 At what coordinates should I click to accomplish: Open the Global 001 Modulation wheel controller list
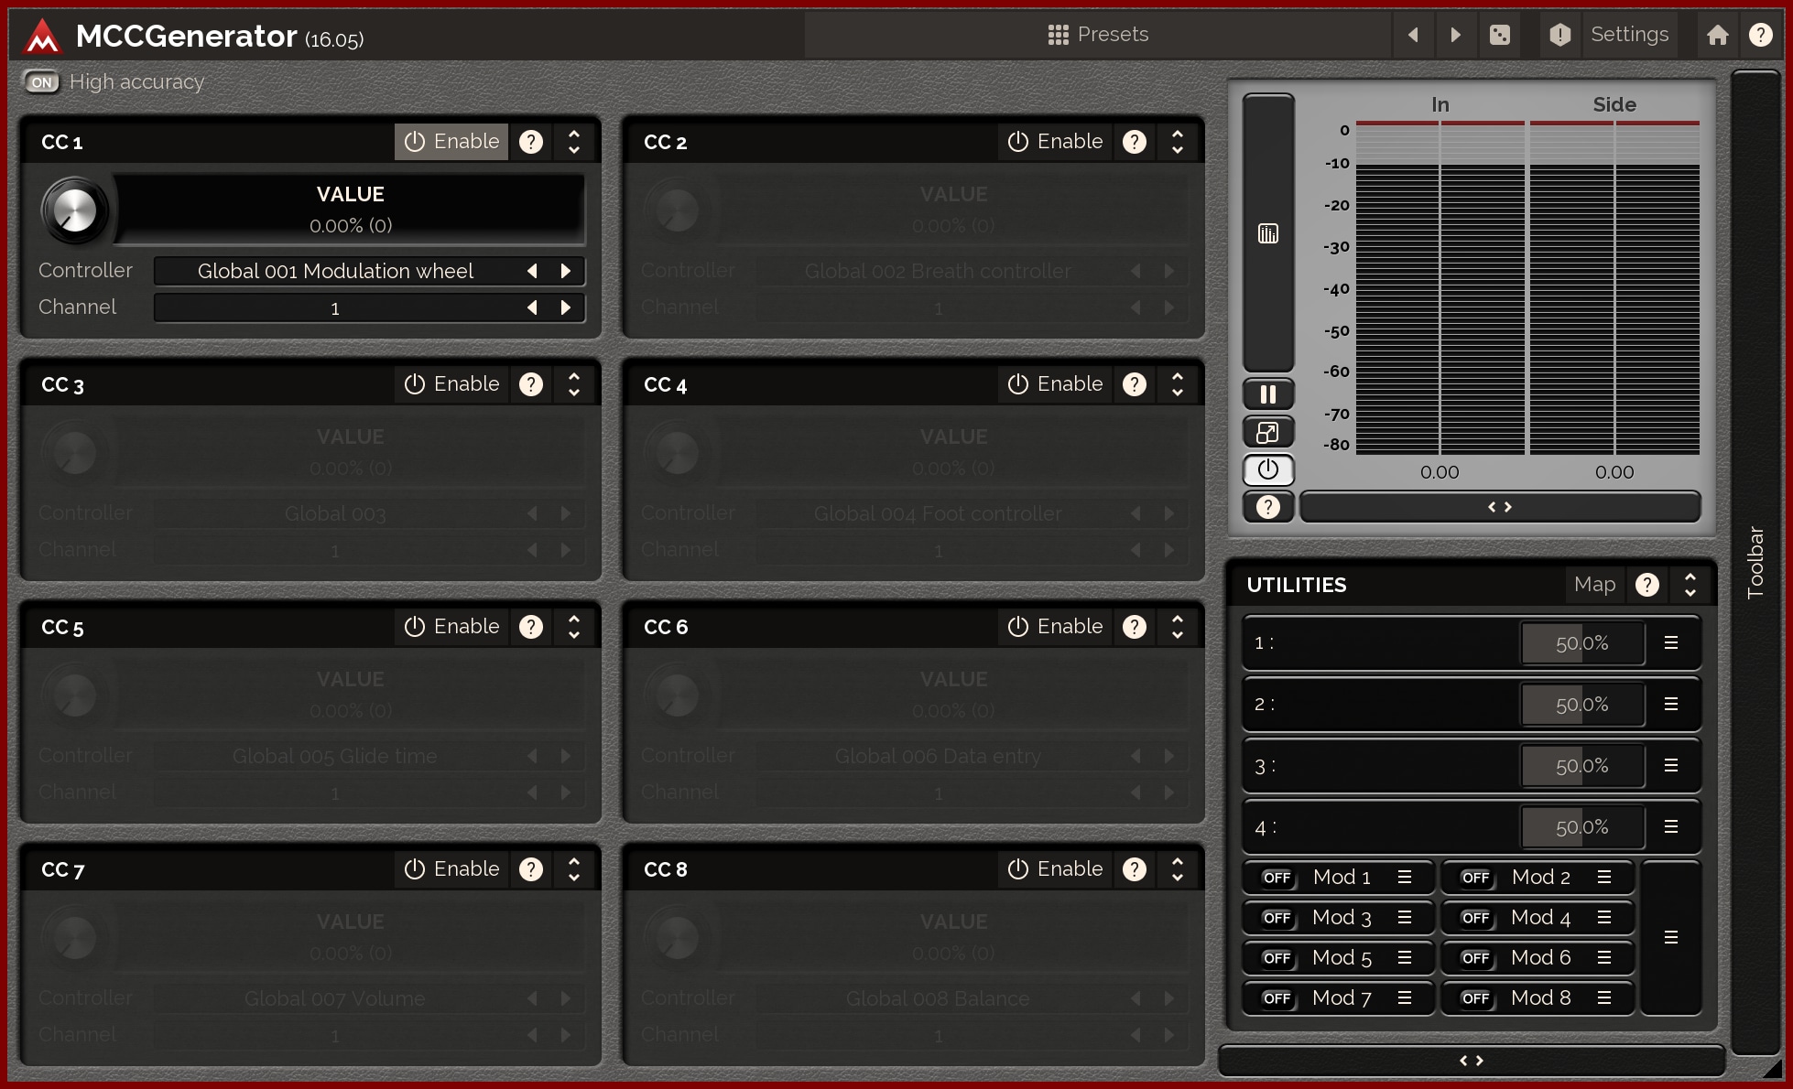click(335, 271)
